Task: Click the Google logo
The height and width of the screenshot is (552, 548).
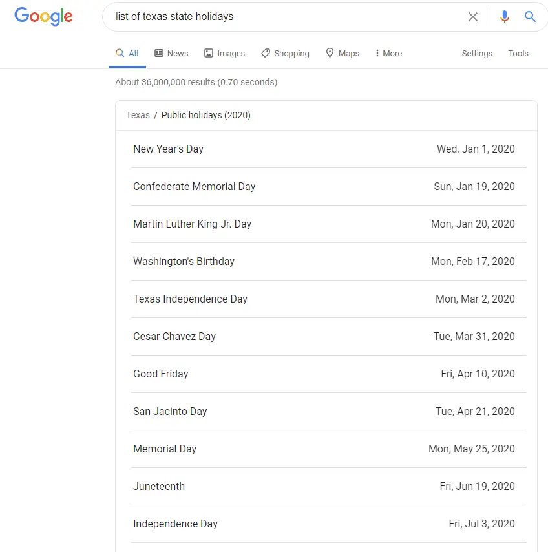Action: 43,17
